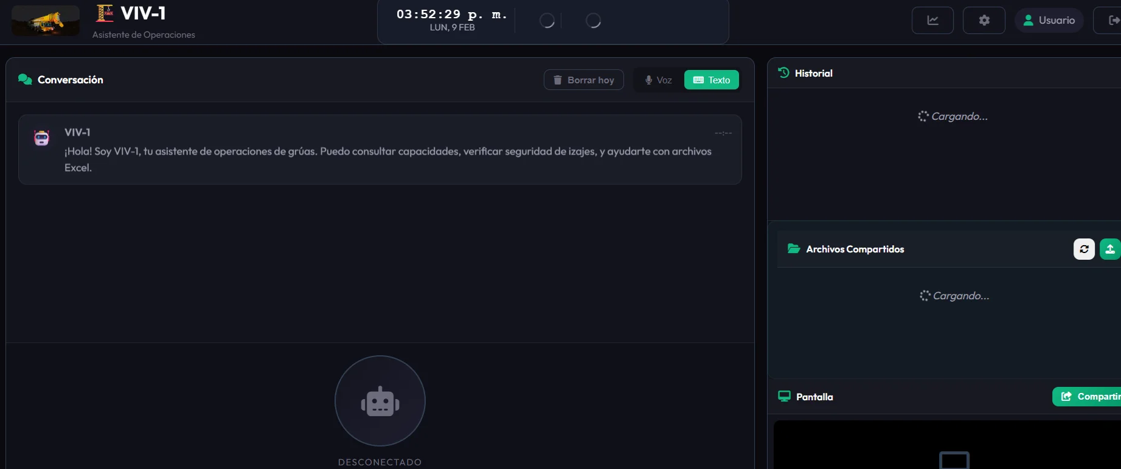1121x469 pixels.
Task: Click the Pantalla monitor icon
Action: point(785,397)
